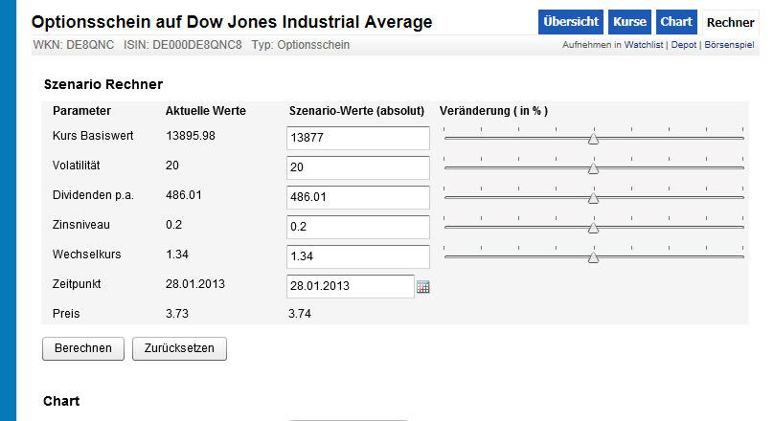Open the Depot link

pyautogui.click(x=685, y=45)
